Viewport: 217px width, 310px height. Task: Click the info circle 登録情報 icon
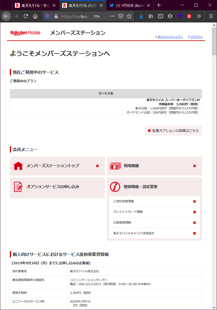click(x=115, y=187)
